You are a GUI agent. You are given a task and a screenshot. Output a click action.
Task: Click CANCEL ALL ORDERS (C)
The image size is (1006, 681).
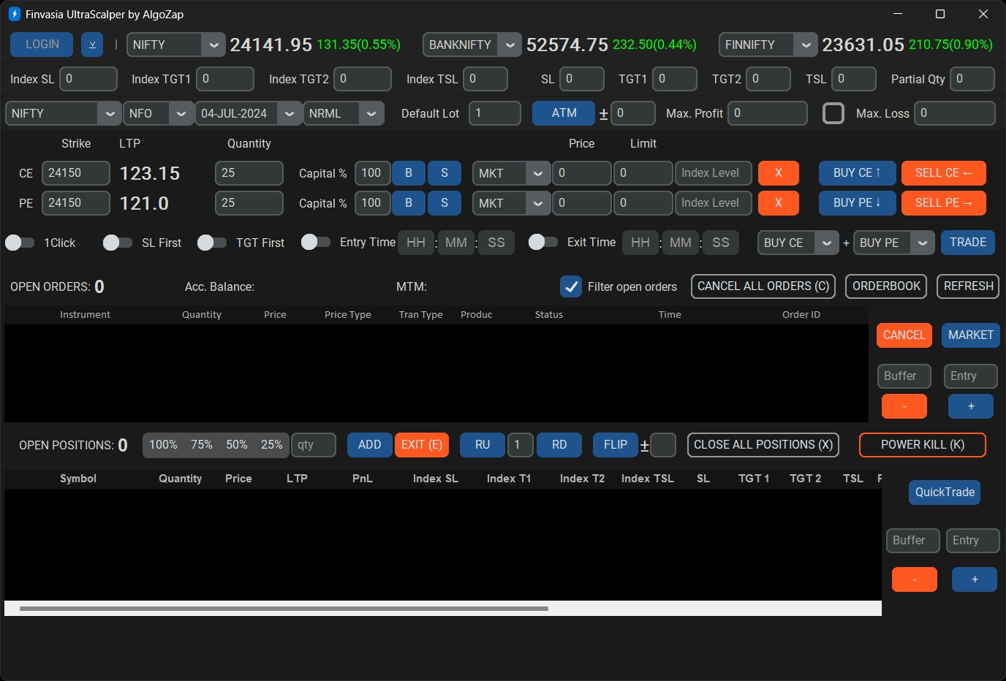click(763, 286)
